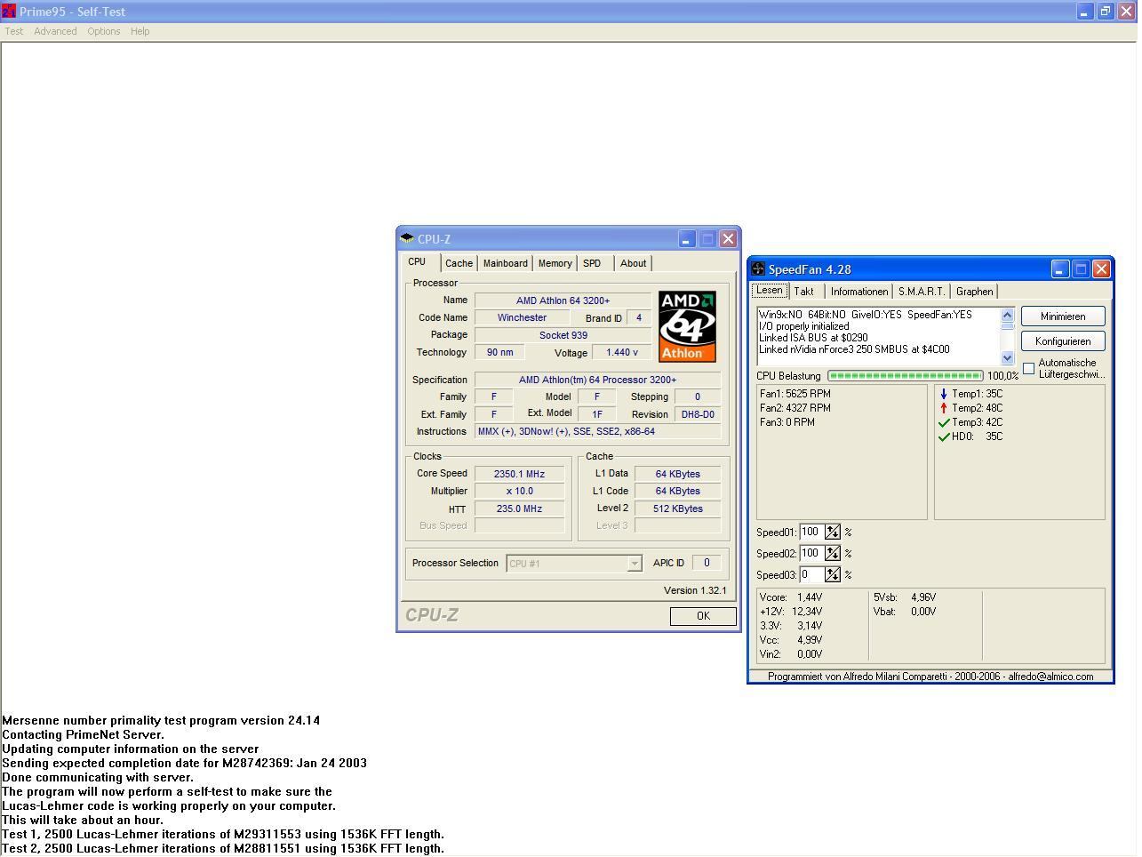Screen dimensions: 1142x857
Task: Click the Temp1 down arrow icon
Action: click(x=944, y=394)
